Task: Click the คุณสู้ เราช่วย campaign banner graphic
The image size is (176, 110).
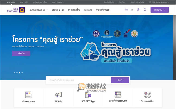Action: pyautogui.click(x=116, y=52)
